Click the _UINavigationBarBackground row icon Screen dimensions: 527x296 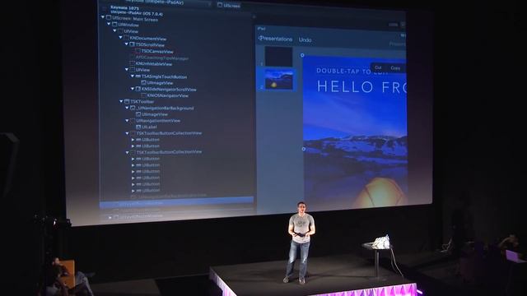(133, 108)
